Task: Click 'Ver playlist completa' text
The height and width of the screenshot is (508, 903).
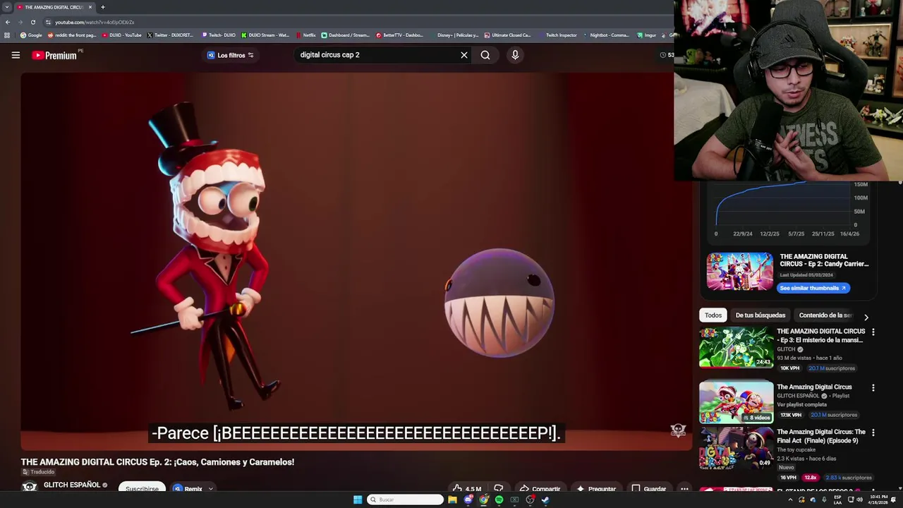Action: (x=801, y=405)
